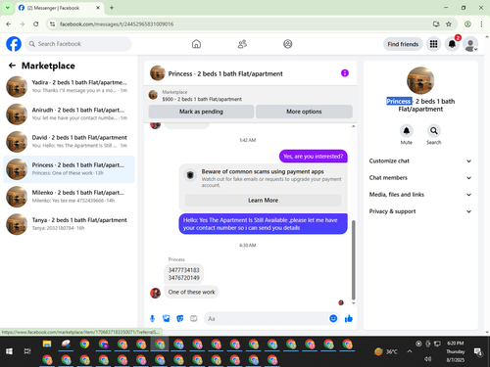Open the Friends icon in top navigation
Screen dimensions: 490x367
[x=242, y=44]
